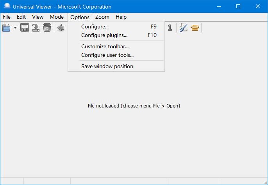Image resolution: width=268 pixels, height=185 pixels.
Task: Click the Open file folder icon
Action: [x=6, y=28]
